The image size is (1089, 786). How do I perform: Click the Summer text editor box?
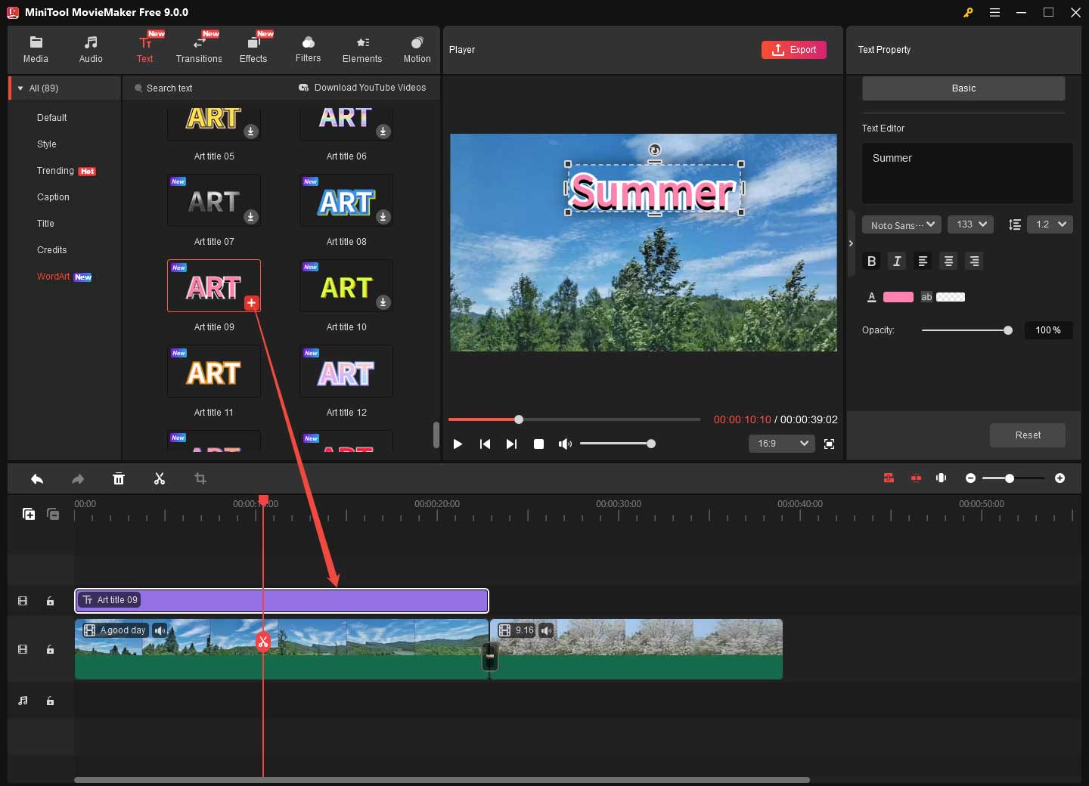click(967, 172)
